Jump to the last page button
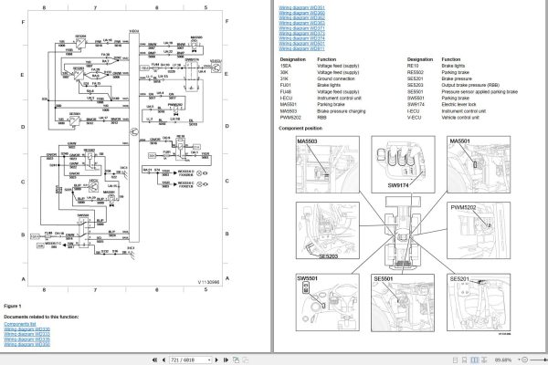The width and height of the screenshot is (548, 365). 226,360
